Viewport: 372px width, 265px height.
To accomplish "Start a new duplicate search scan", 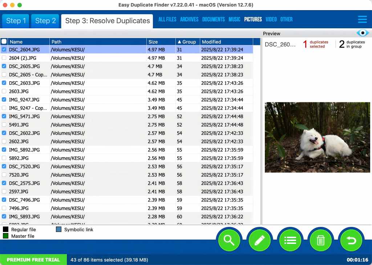I will [229, 240].
